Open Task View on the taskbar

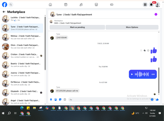coord(15,113)
